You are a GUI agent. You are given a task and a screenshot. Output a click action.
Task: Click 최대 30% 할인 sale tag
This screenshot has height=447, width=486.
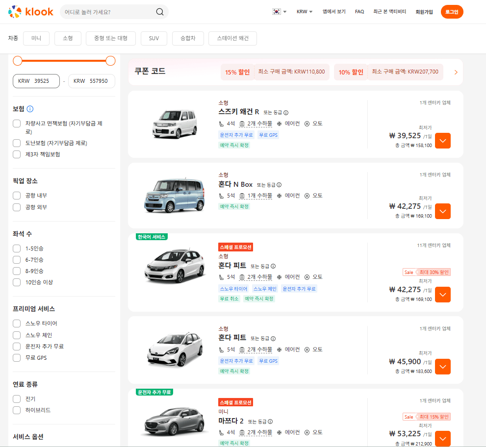[x=427, y=273]
